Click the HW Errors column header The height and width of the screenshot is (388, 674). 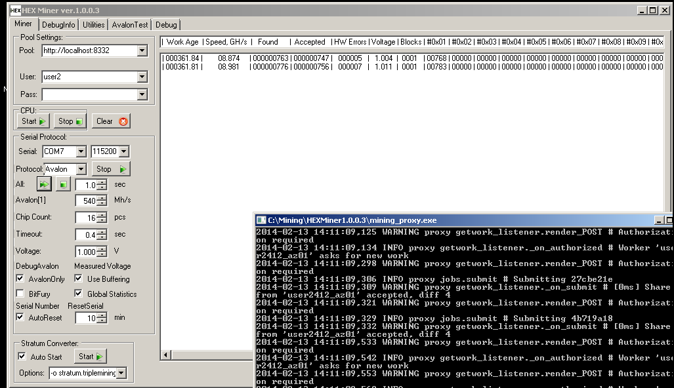(350, 42)
